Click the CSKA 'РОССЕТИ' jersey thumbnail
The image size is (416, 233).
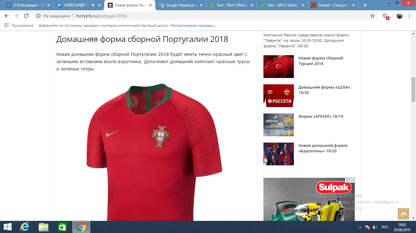tap(279, 96)
